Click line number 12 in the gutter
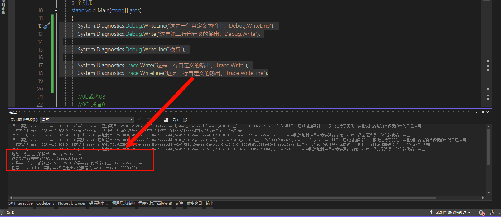 tap(40, 26)
